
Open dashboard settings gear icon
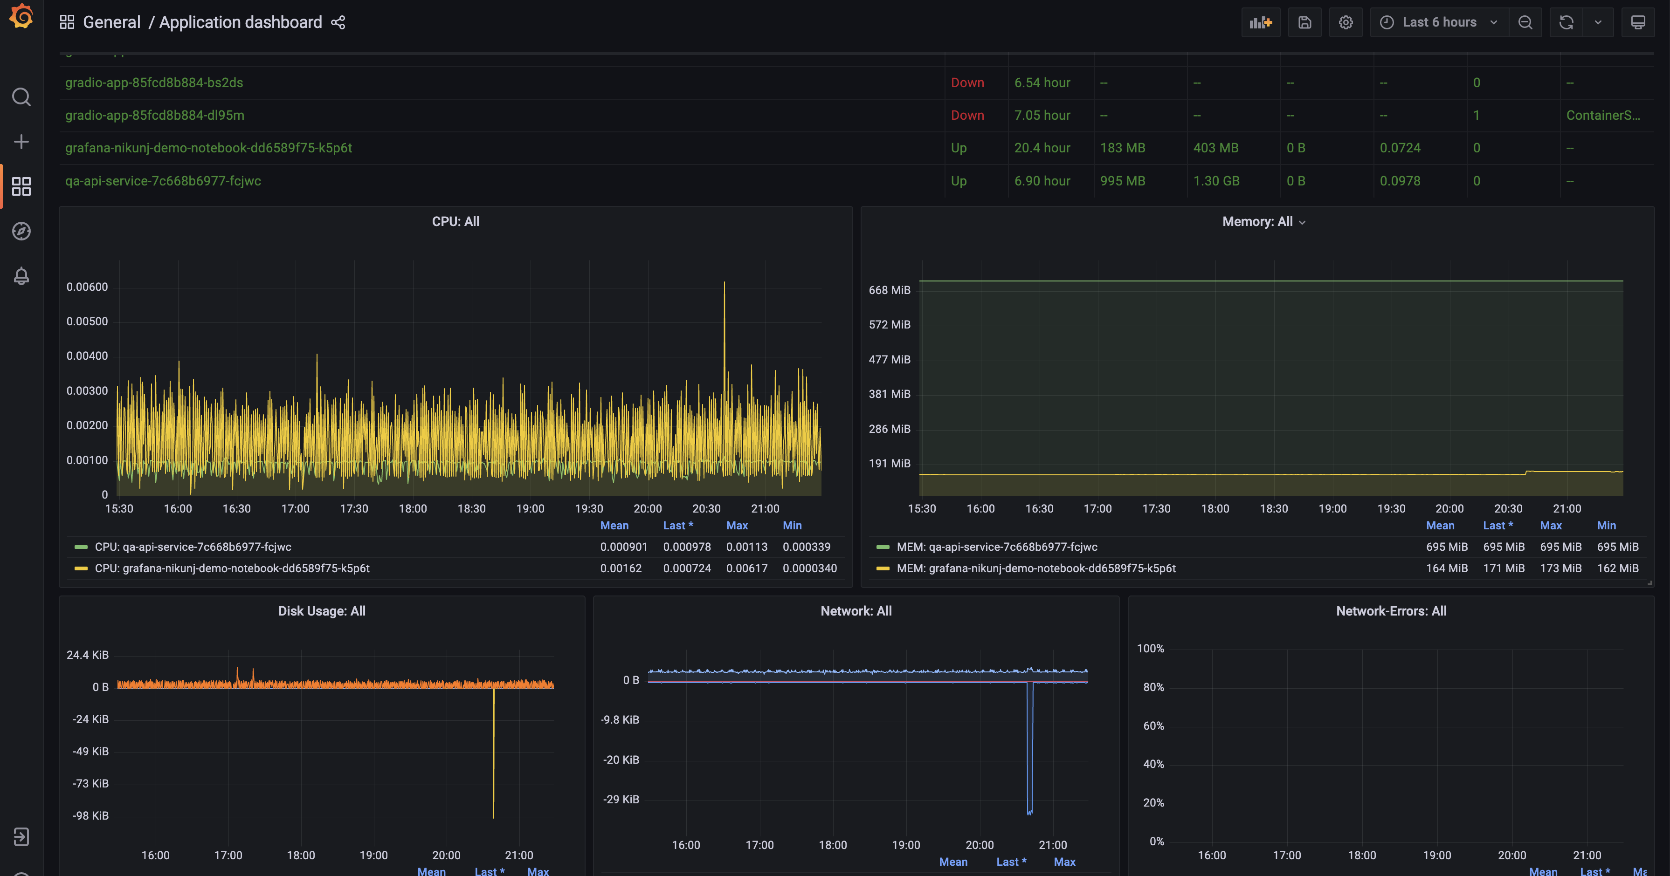1345,23
